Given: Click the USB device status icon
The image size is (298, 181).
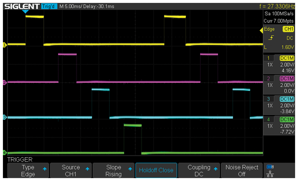Looking at the screenshot, I should coord(270,167).
